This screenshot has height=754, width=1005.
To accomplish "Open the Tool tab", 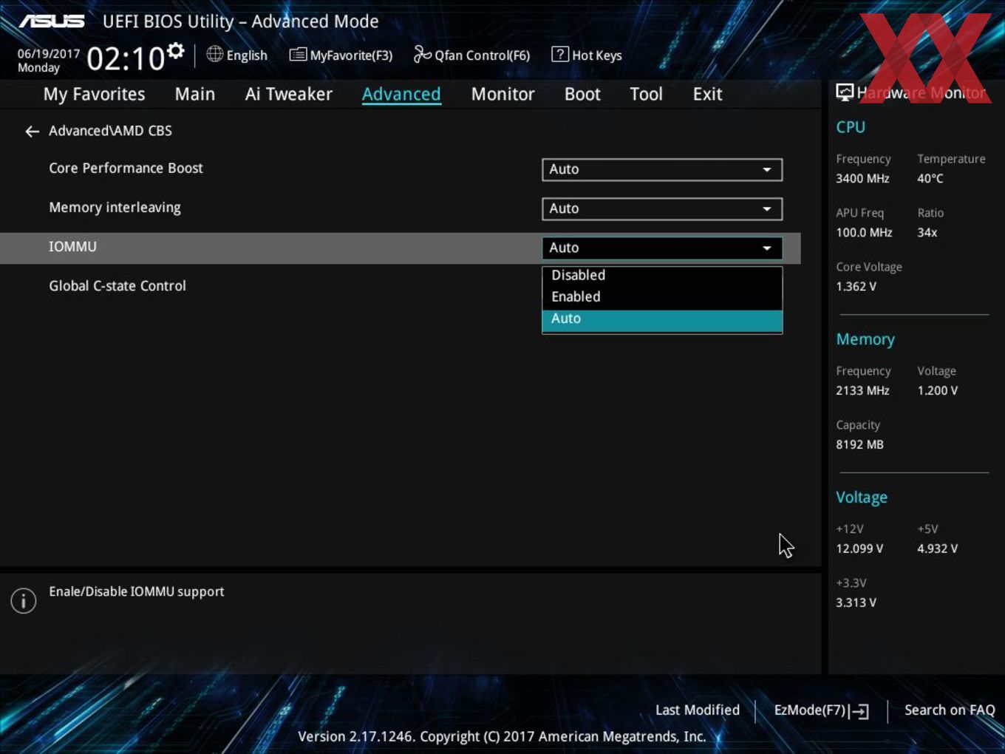I will [646, 94].
